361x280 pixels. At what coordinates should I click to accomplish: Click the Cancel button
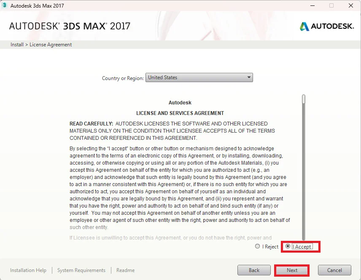(334, 270)
